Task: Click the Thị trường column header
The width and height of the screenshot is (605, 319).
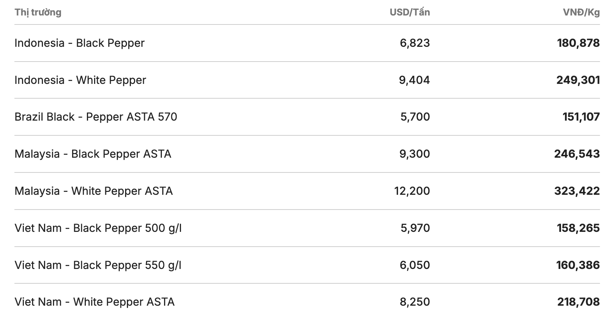Action: [38, 12]
